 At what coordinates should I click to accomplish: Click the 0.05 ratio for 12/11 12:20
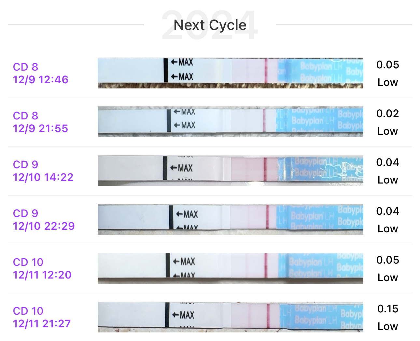click(x=387, y=260)
